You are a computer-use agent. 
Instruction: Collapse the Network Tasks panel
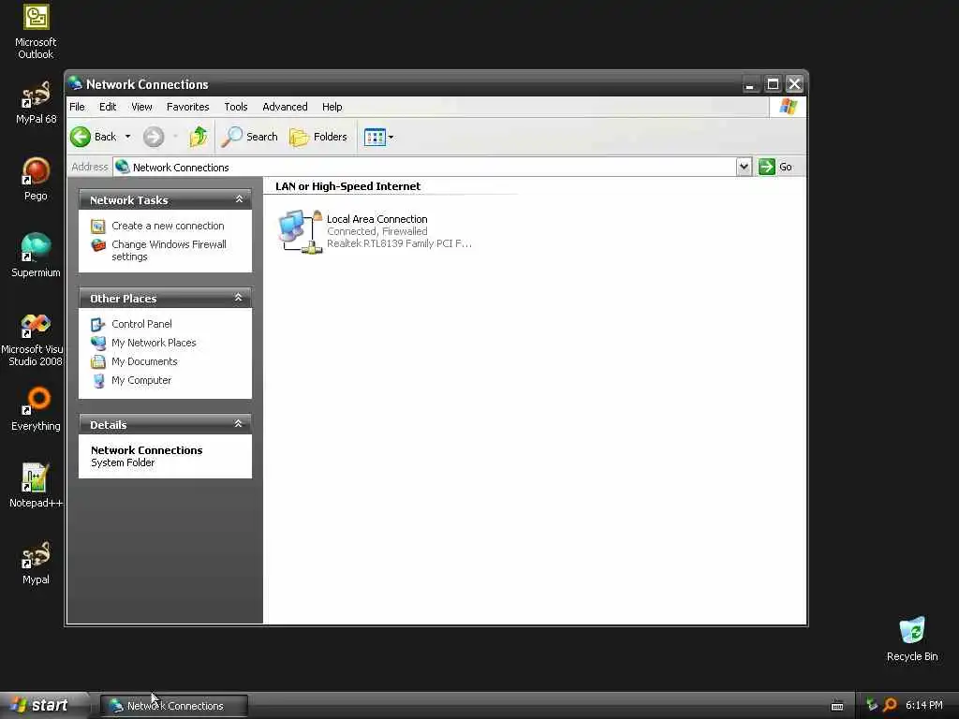[x=239, y=199]
